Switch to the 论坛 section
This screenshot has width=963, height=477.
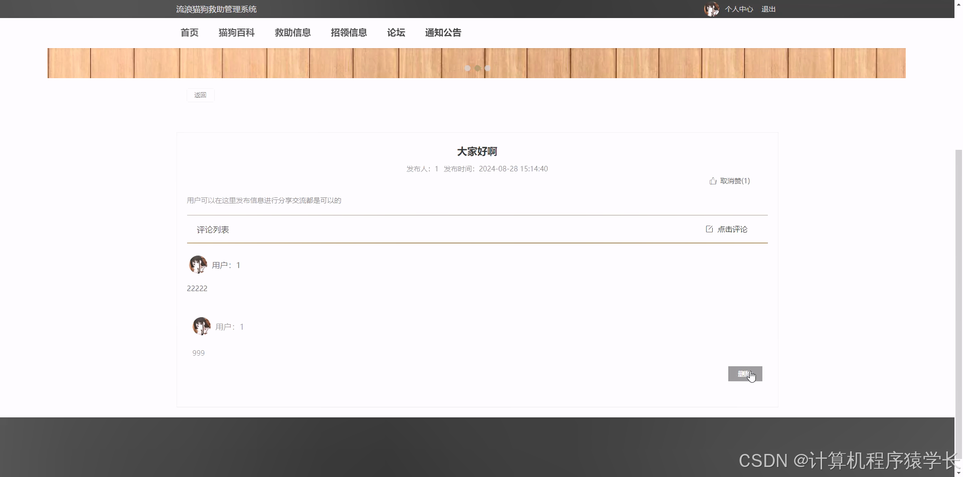pos(395,33)
